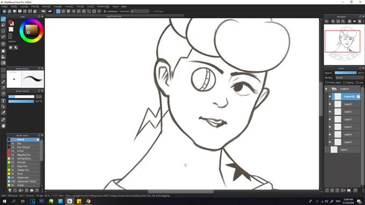Click the layer Opacity slider
This screenshot has height=205, width=365.
pyautogui.click(x=346, y=73)
